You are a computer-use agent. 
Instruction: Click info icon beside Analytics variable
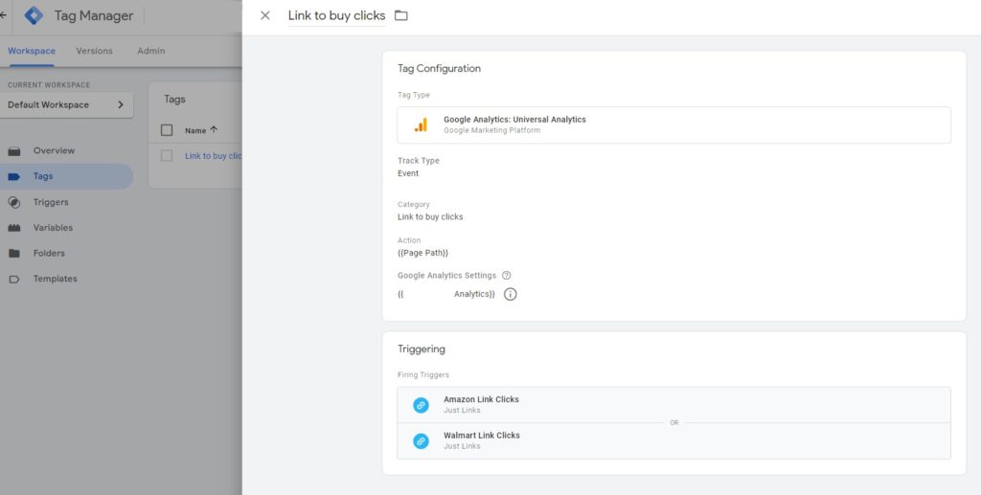click(511, 294)
